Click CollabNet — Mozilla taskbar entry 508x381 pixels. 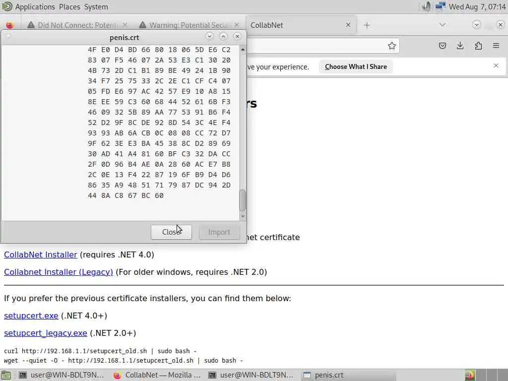(x=157, y=375)
